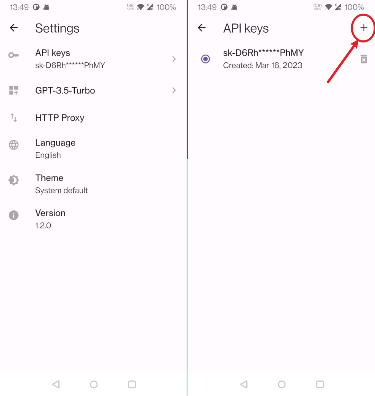The width and height of the screenshot is (375, 396).
Task: Tap Android back button on Settings screen
Action: pos(56,384)
